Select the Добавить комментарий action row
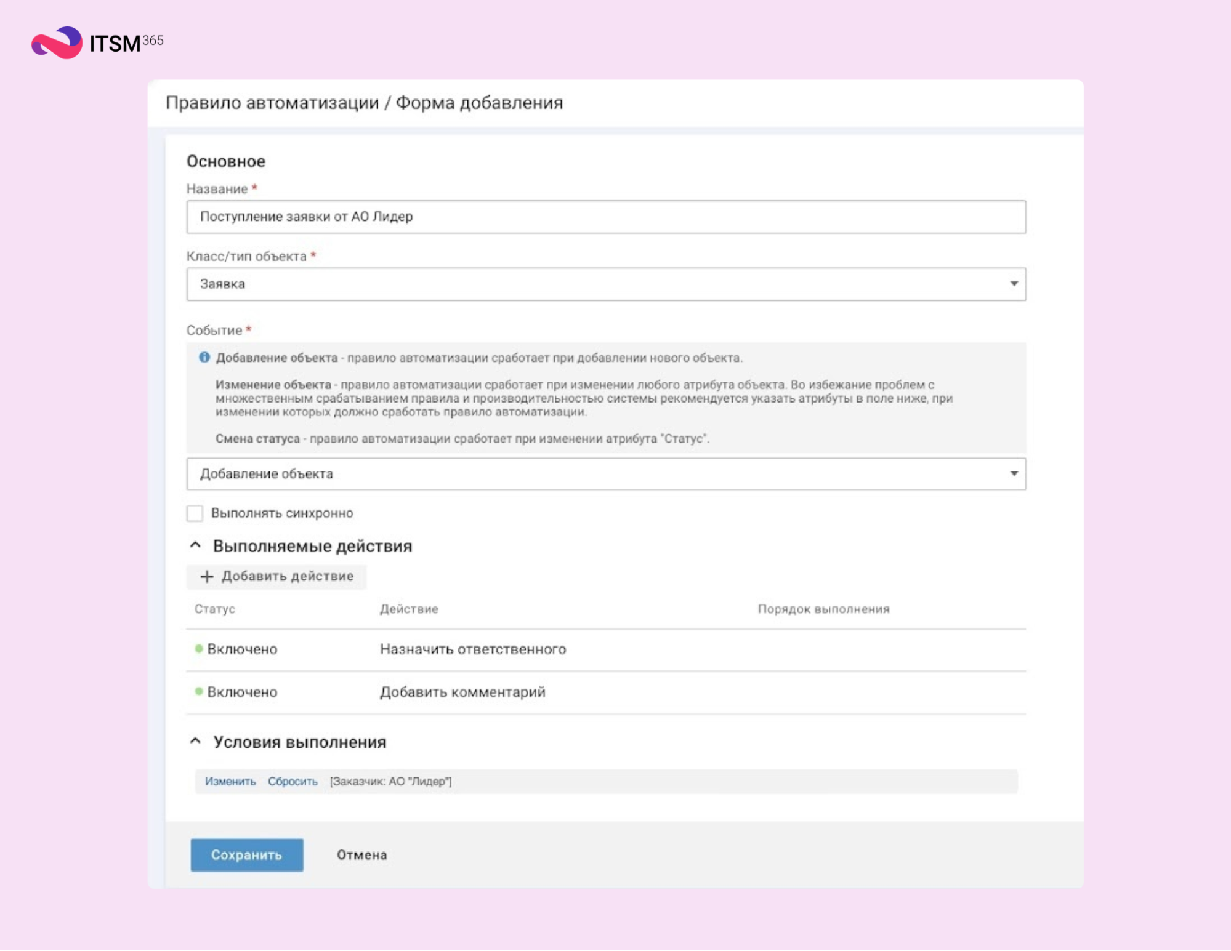This screenshot has height=951, width=1231. pyautogui.click(x=462, y=692)
